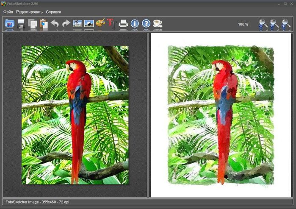Click the original parrot photo in left panel
296x209 pixels.
coord(75,115)
